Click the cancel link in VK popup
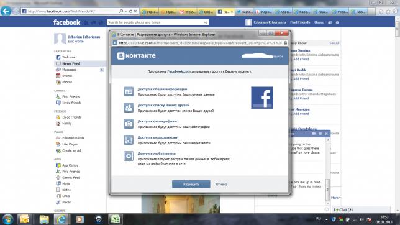 (x=221, y=184)
